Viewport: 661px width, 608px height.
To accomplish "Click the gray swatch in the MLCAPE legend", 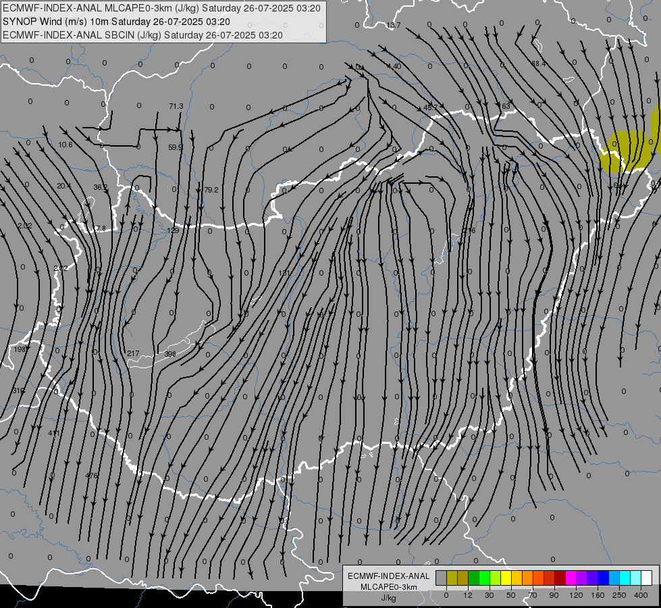I will (442, 578).
